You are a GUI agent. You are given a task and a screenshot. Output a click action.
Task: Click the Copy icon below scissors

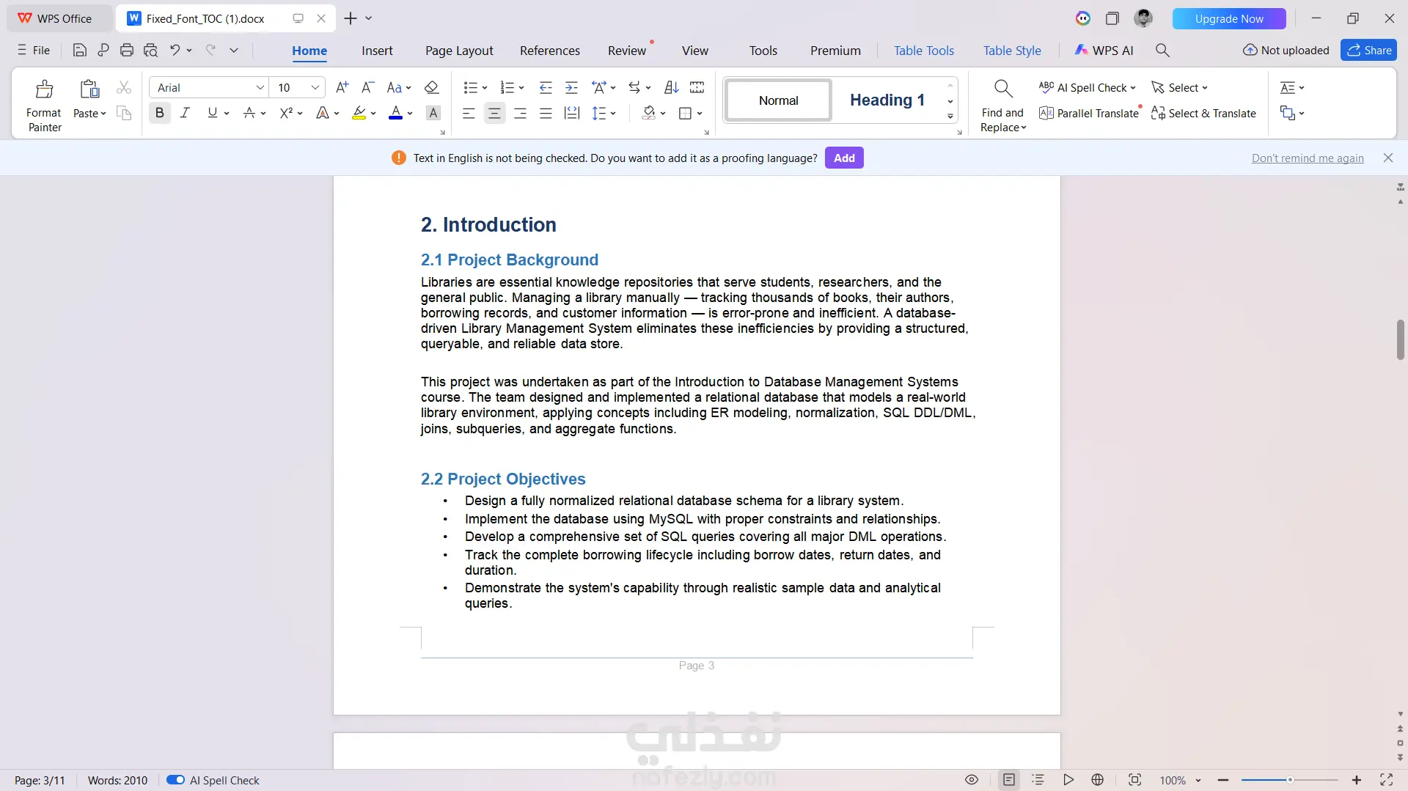click(x=124, y=113)
